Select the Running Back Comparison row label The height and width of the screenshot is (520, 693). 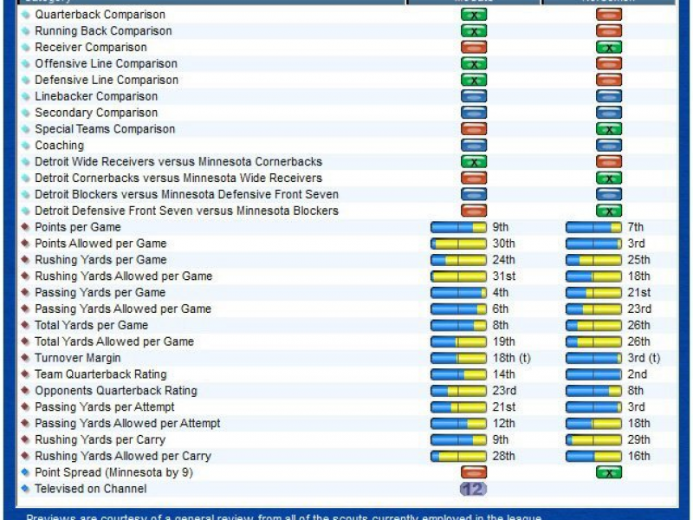pos(103,31)
